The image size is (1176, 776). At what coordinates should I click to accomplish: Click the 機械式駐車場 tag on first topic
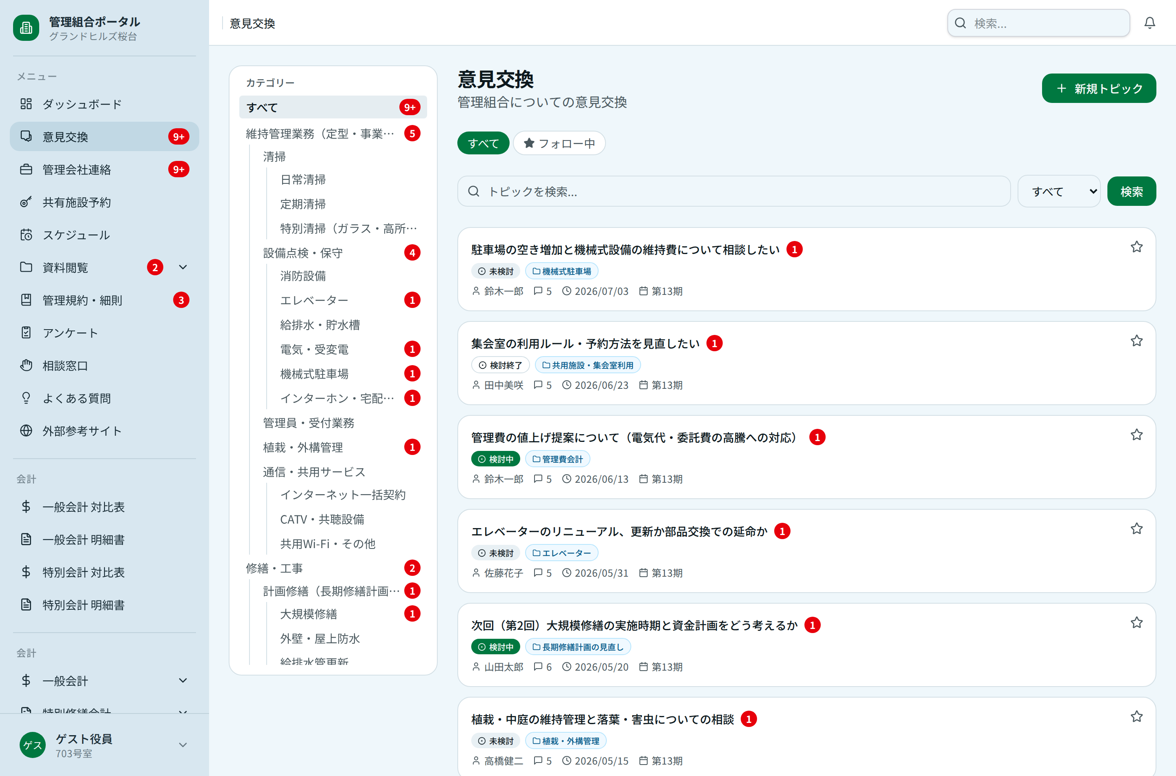click(x=561, y=271)
